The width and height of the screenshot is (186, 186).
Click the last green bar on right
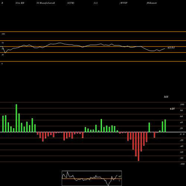(x=165, y=126)
